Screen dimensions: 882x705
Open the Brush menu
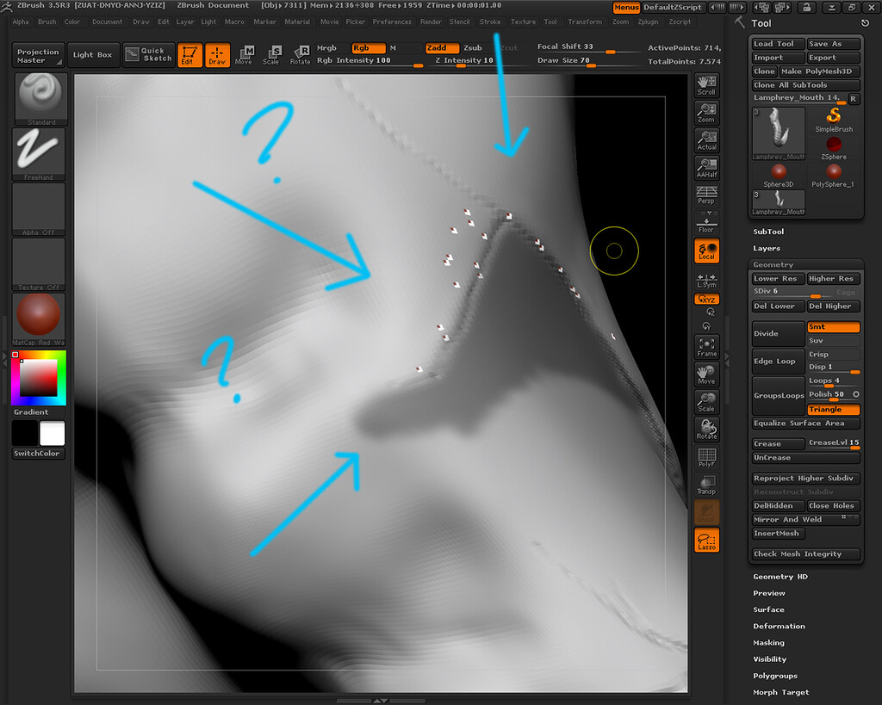(47, 22)
